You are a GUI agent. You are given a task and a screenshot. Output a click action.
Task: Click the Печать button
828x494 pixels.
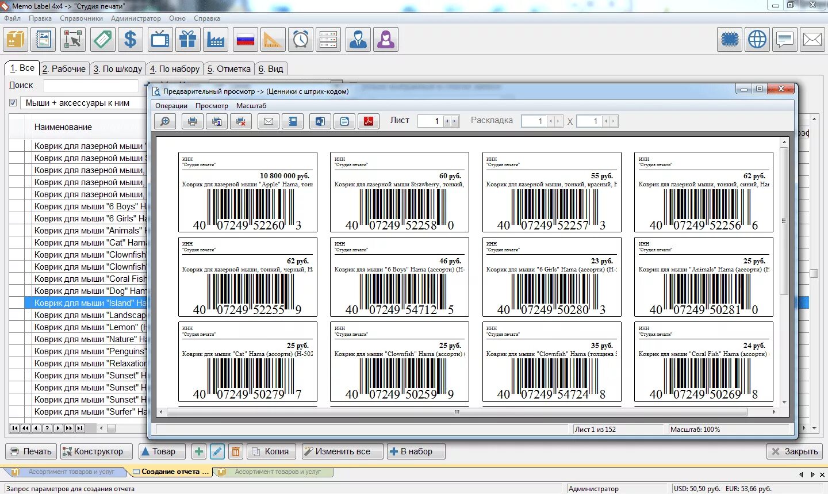click(x=31, y=451)
